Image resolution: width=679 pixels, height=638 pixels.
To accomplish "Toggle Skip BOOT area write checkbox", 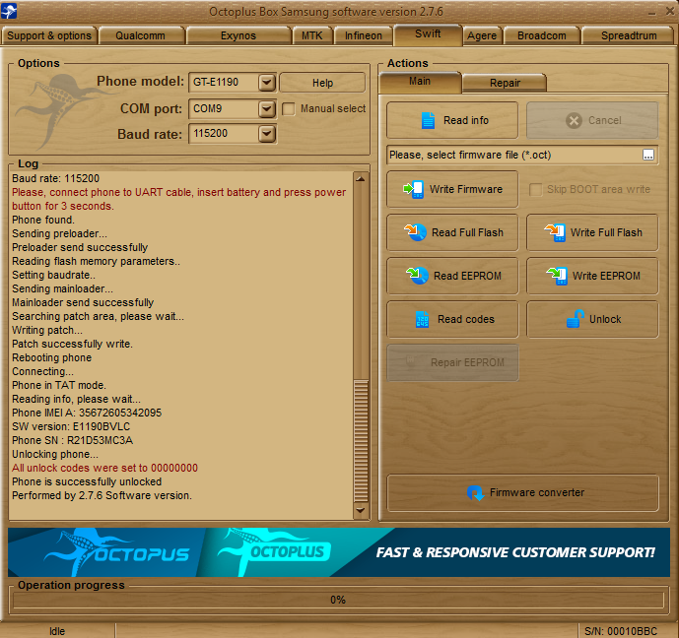I will (x=536, y=189).
